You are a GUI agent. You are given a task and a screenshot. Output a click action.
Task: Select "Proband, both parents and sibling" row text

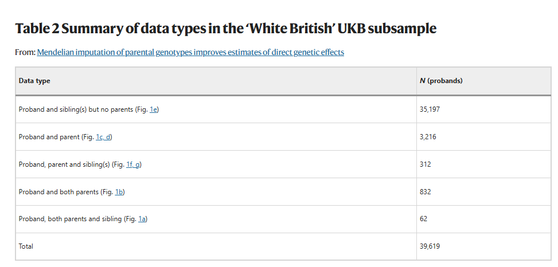(x=70, y=219)
